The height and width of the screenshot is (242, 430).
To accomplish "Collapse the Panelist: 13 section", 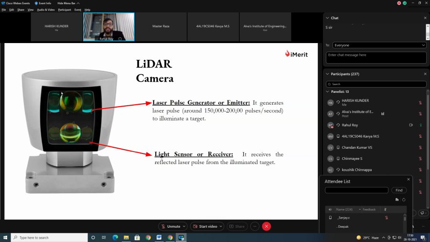I will (x=327, y=91).
